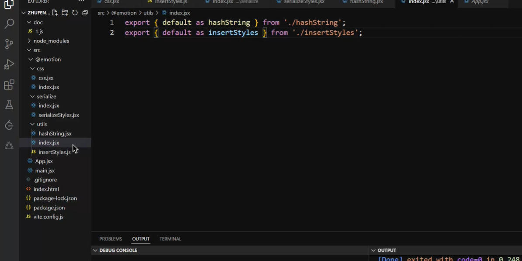Click the @emotion breadcrumb segment

124,13
